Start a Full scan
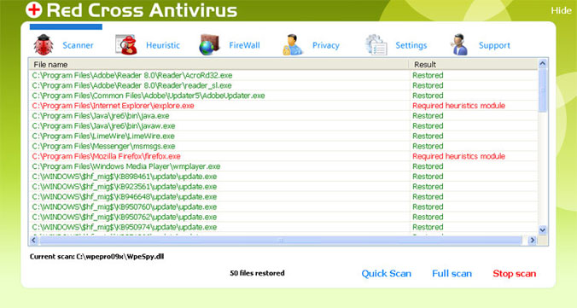577x308 pixels. (452, 273)
